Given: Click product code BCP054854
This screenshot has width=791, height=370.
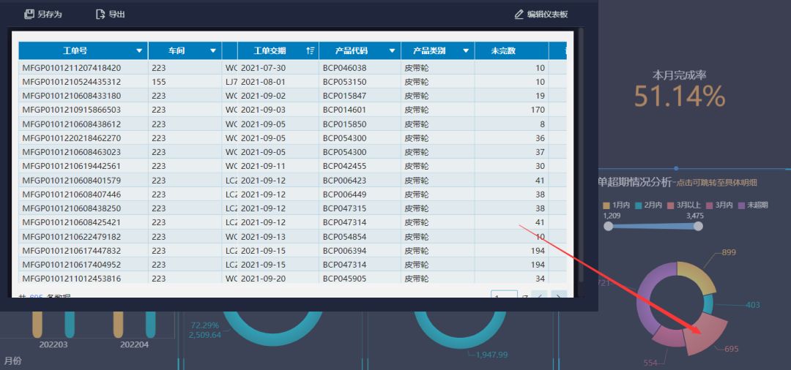Looking at the screenshot, I should pyautogui.click(x=344, y=237).
